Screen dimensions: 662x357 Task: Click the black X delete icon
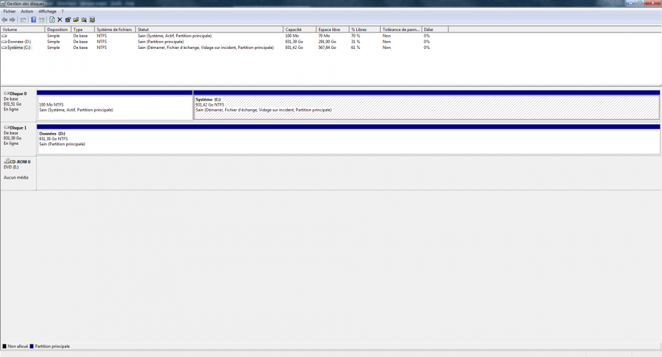60,20
